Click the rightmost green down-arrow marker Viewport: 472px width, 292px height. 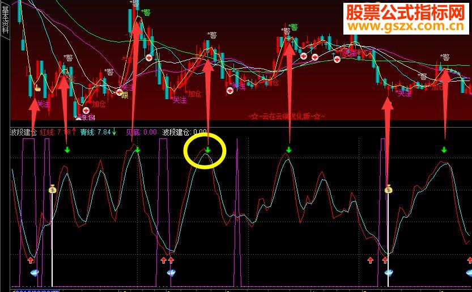coord(444,150)
